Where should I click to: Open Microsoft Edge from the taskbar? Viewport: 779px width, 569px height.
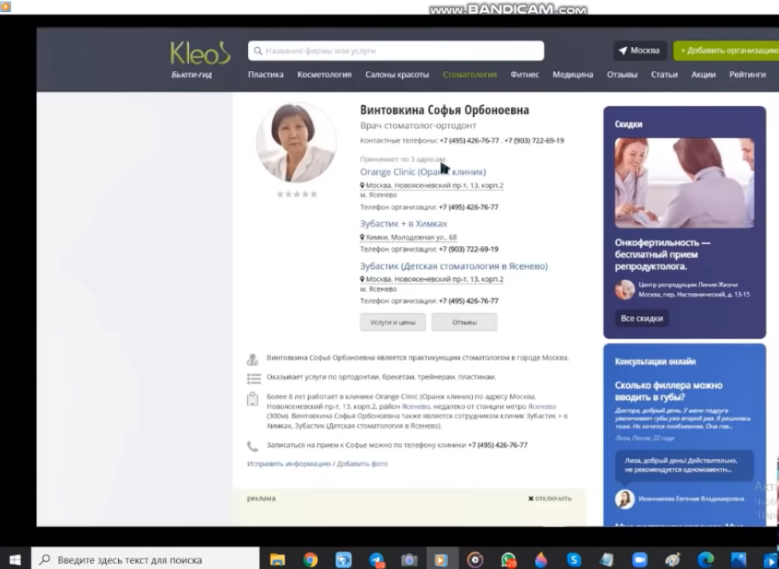coord(706,560)
